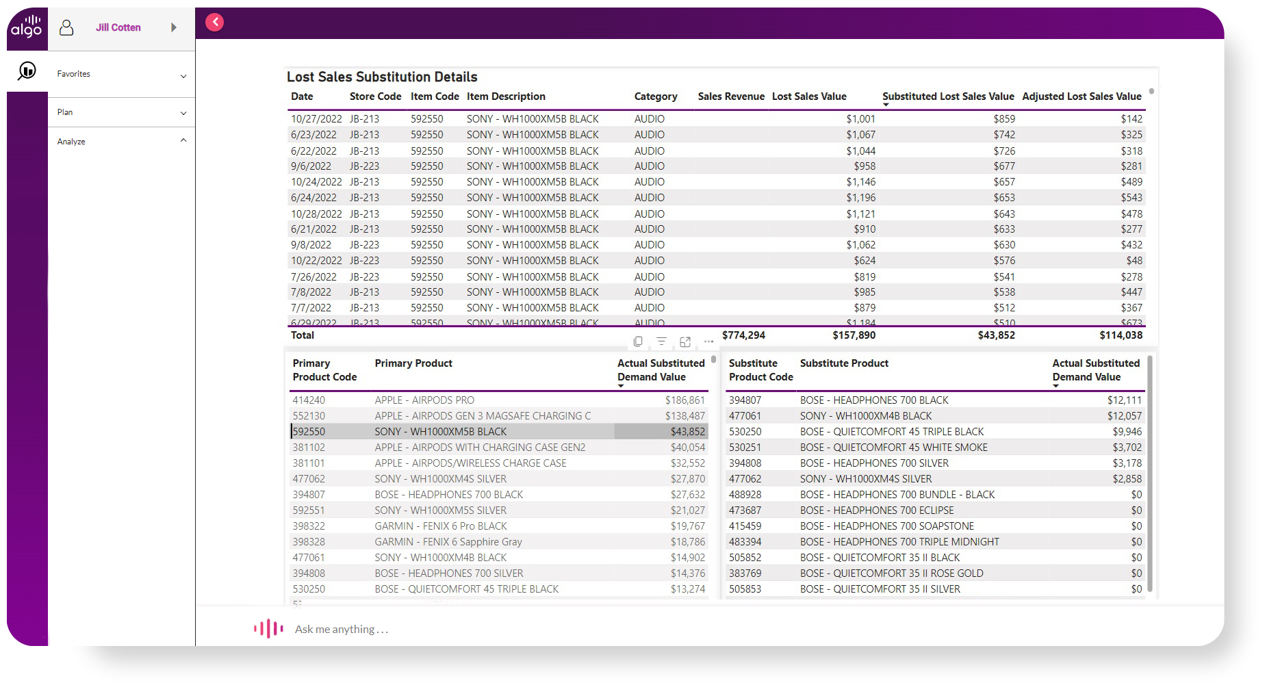Sort by Adjusted Lost Sales Value column

tap(1082, 96)
